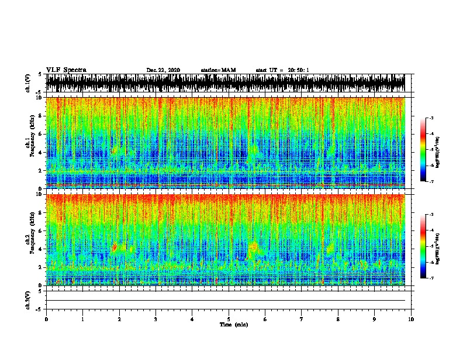This screenshot has height=358, width=463.
Task: Click the ch.1 "Frequency (kHz)" axis label
Action: (32, 136)
